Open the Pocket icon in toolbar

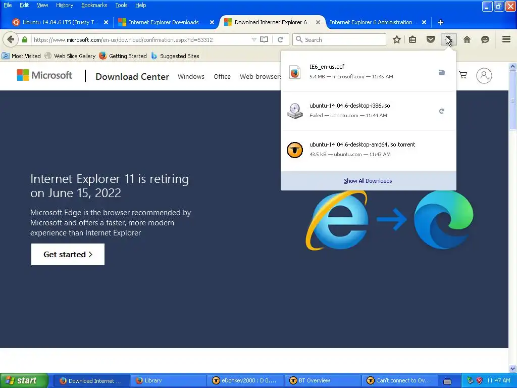(431, 39)
